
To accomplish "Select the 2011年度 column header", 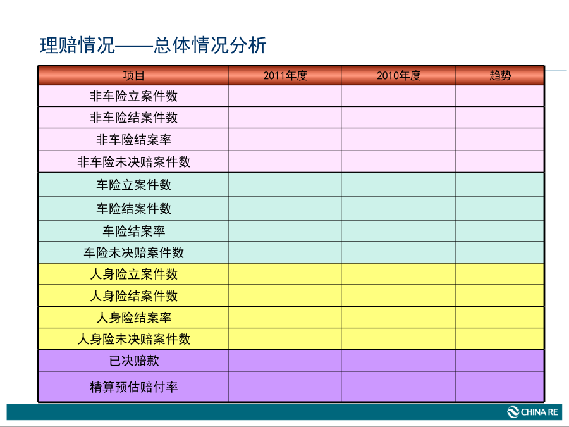I will [x=285, y=75].
